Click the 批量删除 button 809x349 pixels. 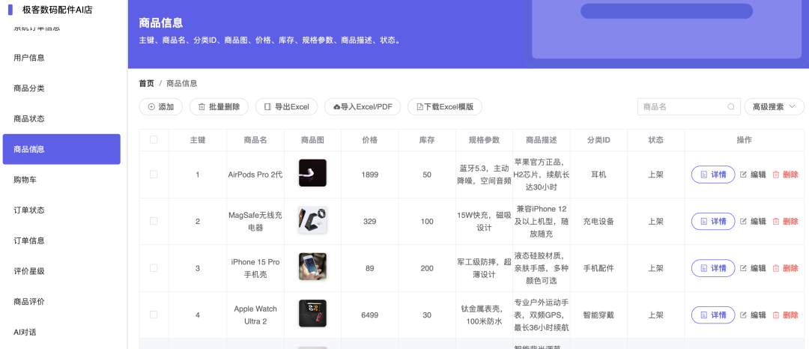(x=219, y=106)
